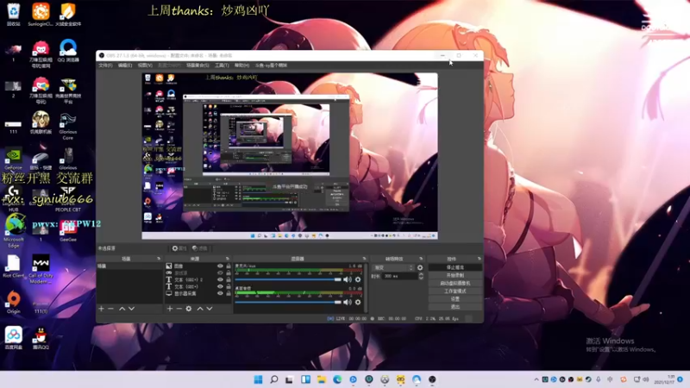The width and height of the screenshot is (690, 388).
Task: Increase transition duration with the up stepper arrow
Action: click(x=421, y=274)
